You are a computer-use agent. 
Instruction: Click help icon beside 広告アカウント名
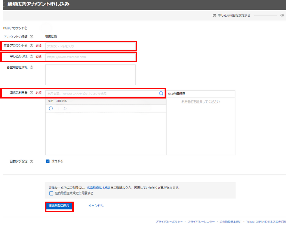(31, 46)
